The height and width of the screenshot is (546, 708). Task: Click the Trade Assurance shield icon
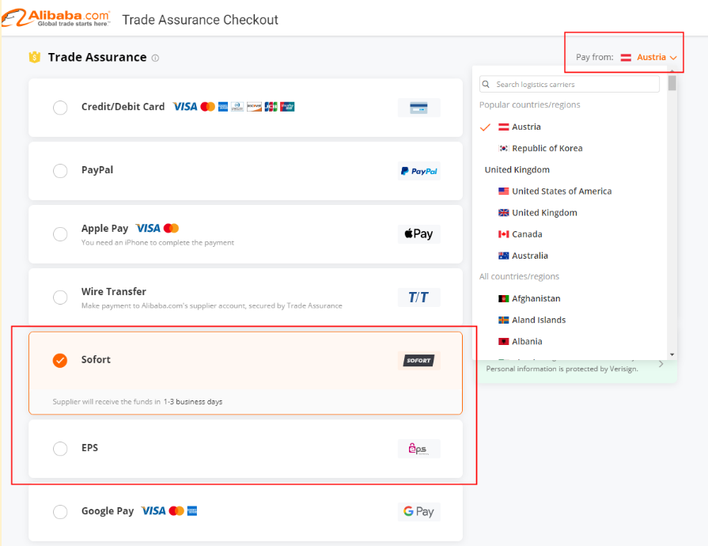tap(35, 57)
